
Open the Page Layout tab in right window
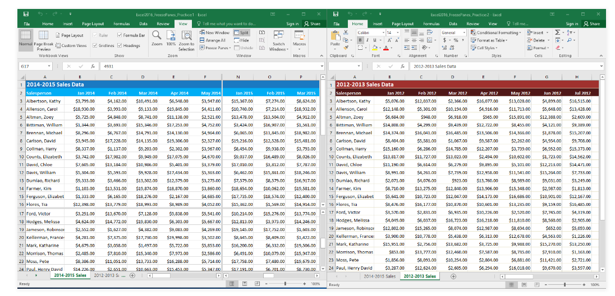coord(402,24)
